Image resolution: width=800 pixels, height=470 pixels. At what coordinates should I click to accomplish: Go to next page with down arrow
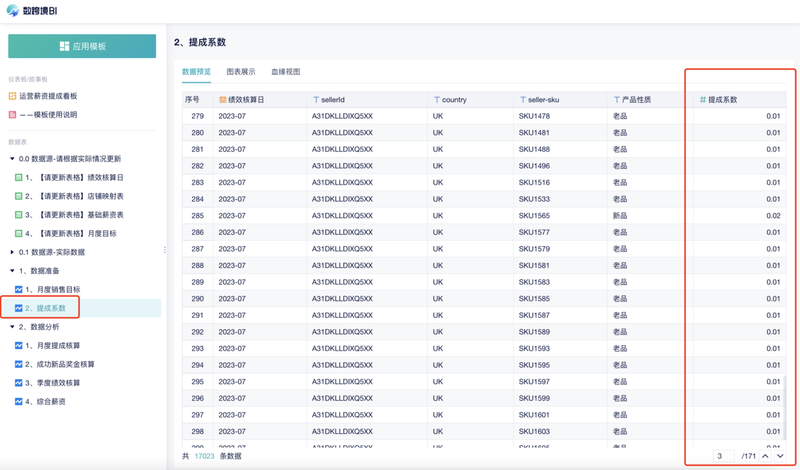pyautogui.click(x=780, y=456)
